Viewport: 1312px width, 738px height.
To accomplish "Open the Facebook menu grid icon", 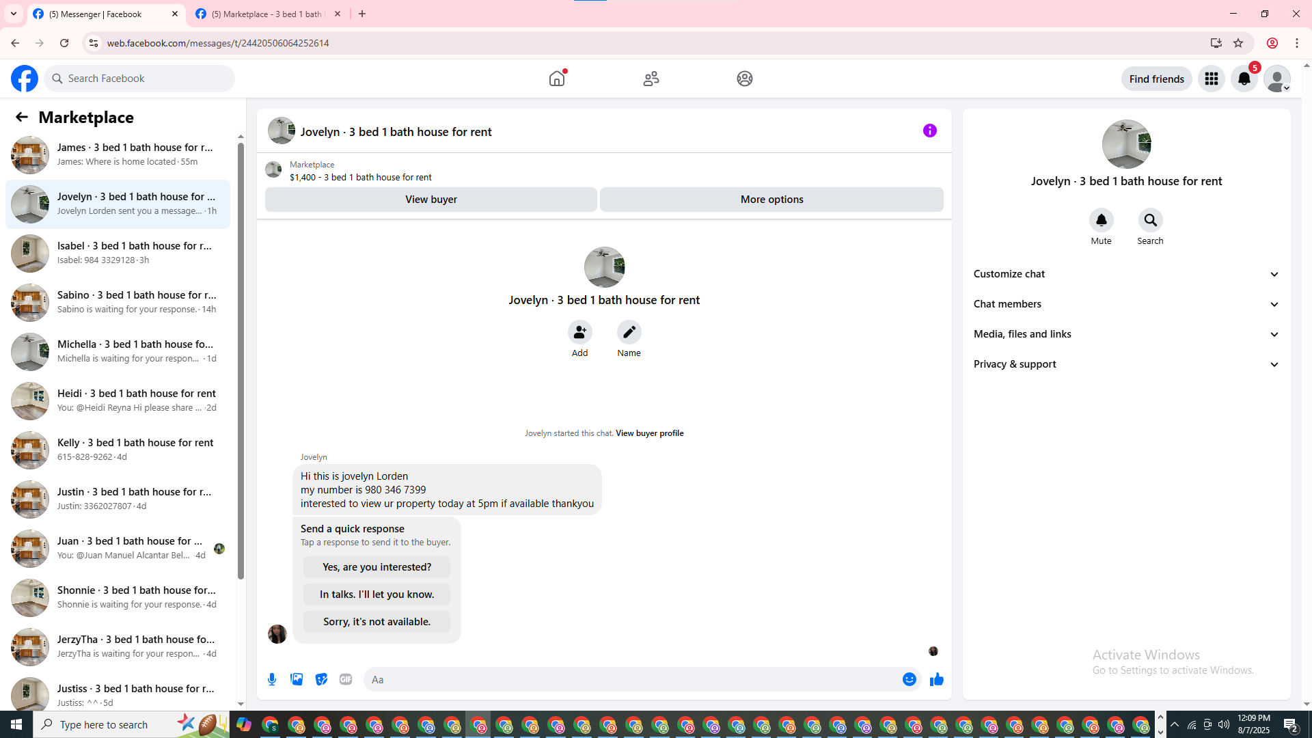I will point(1211,79).
